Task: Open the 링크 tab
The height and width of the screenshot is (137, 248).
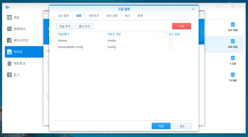Action: click(127, 16)
